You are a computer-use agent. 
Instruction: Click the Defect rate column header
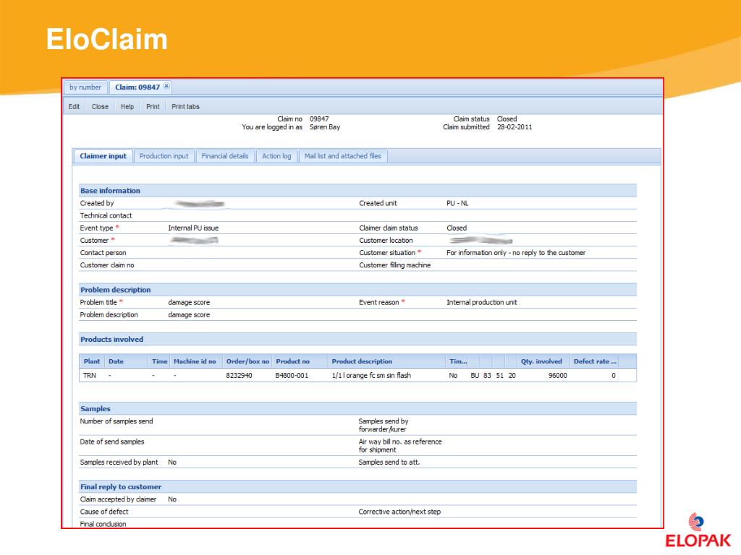pyautogui.click(x=595, y=361)
